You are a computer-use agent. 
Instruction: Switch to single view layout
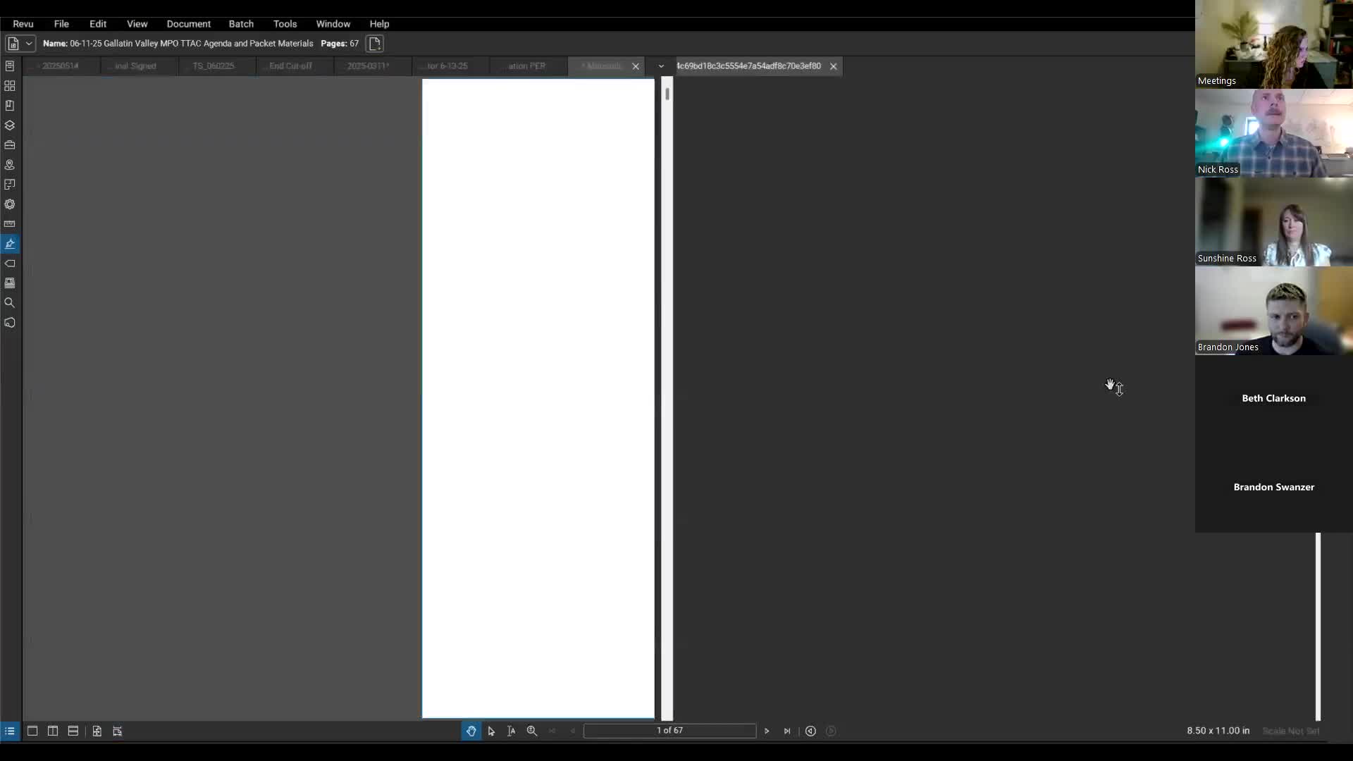pos(32,731)
